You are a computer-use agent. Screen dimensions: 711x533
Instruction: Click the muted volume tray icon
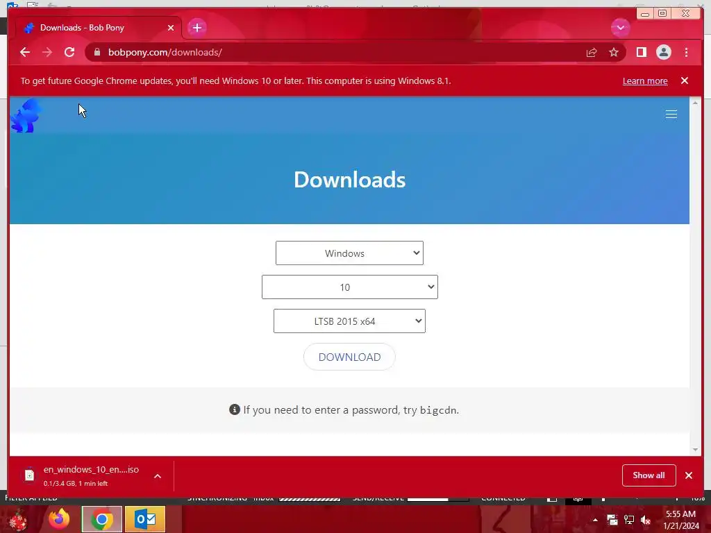tap(646, 520)
